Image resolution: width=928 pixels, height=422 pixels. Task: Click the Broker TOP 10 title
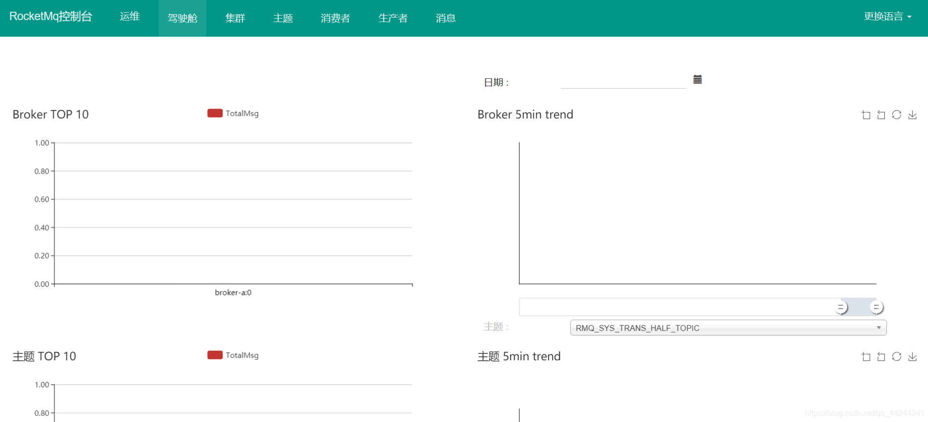coord(50,115)
